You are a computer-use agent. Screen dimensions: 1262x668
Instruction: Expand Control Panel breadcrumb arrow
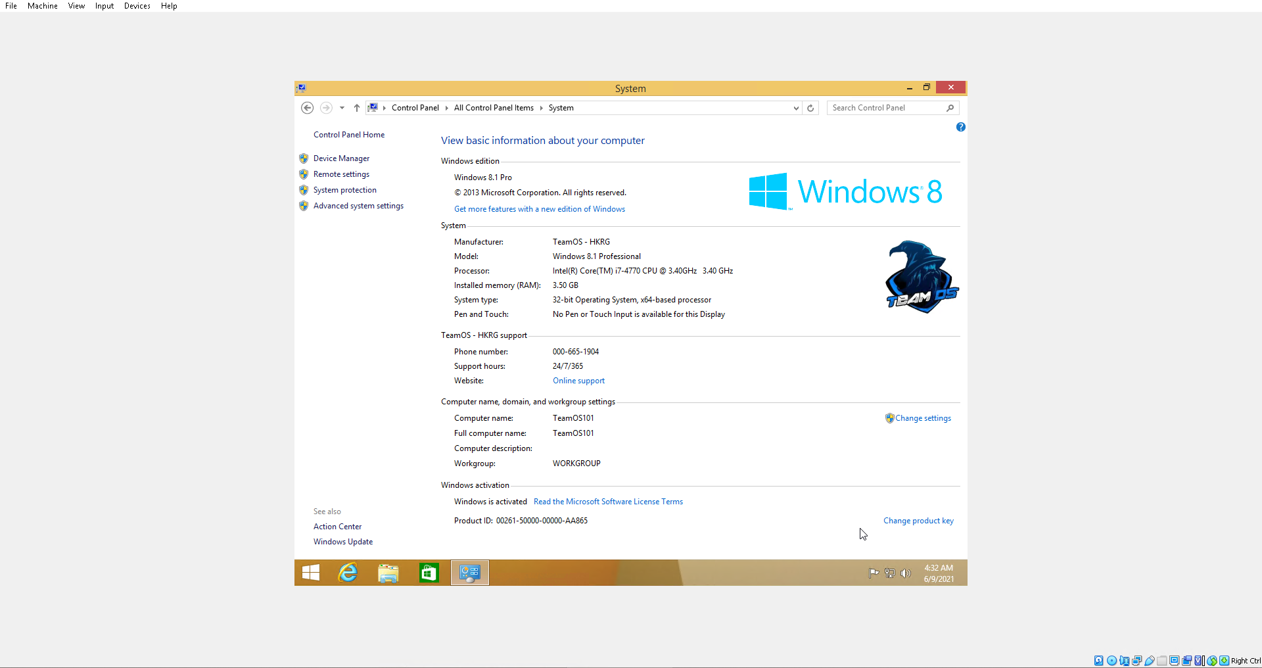pyautogui.click(x=446, y=108)
